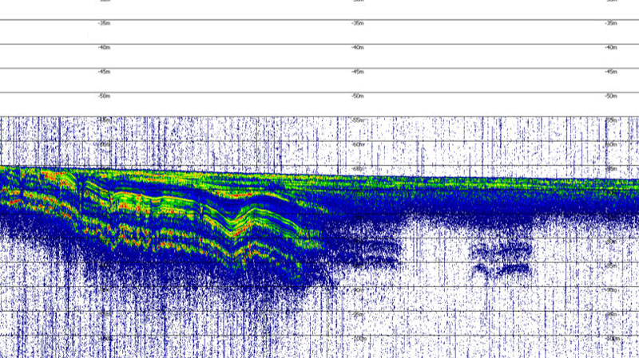Pick the left -50m depth label
This screenshot has width=639, height=358.
tap(103, 96)
